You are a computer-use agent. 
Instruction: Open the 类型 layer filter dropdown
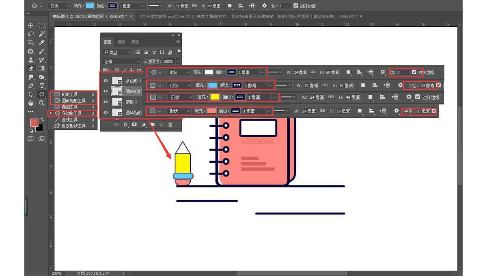click(116, 52)
